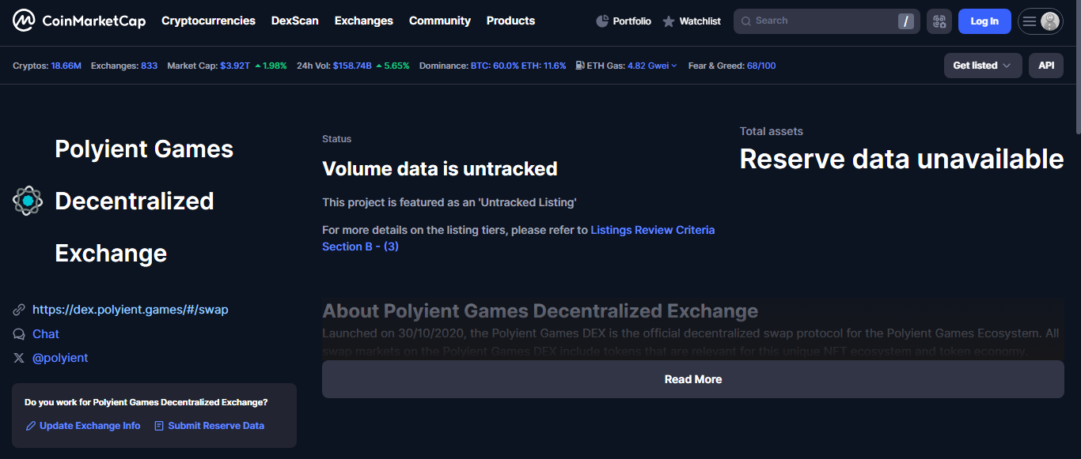Open the CoinMarketCap home logo
Viewport: 1081px width, 459px height.
click(x=79, y=21)
